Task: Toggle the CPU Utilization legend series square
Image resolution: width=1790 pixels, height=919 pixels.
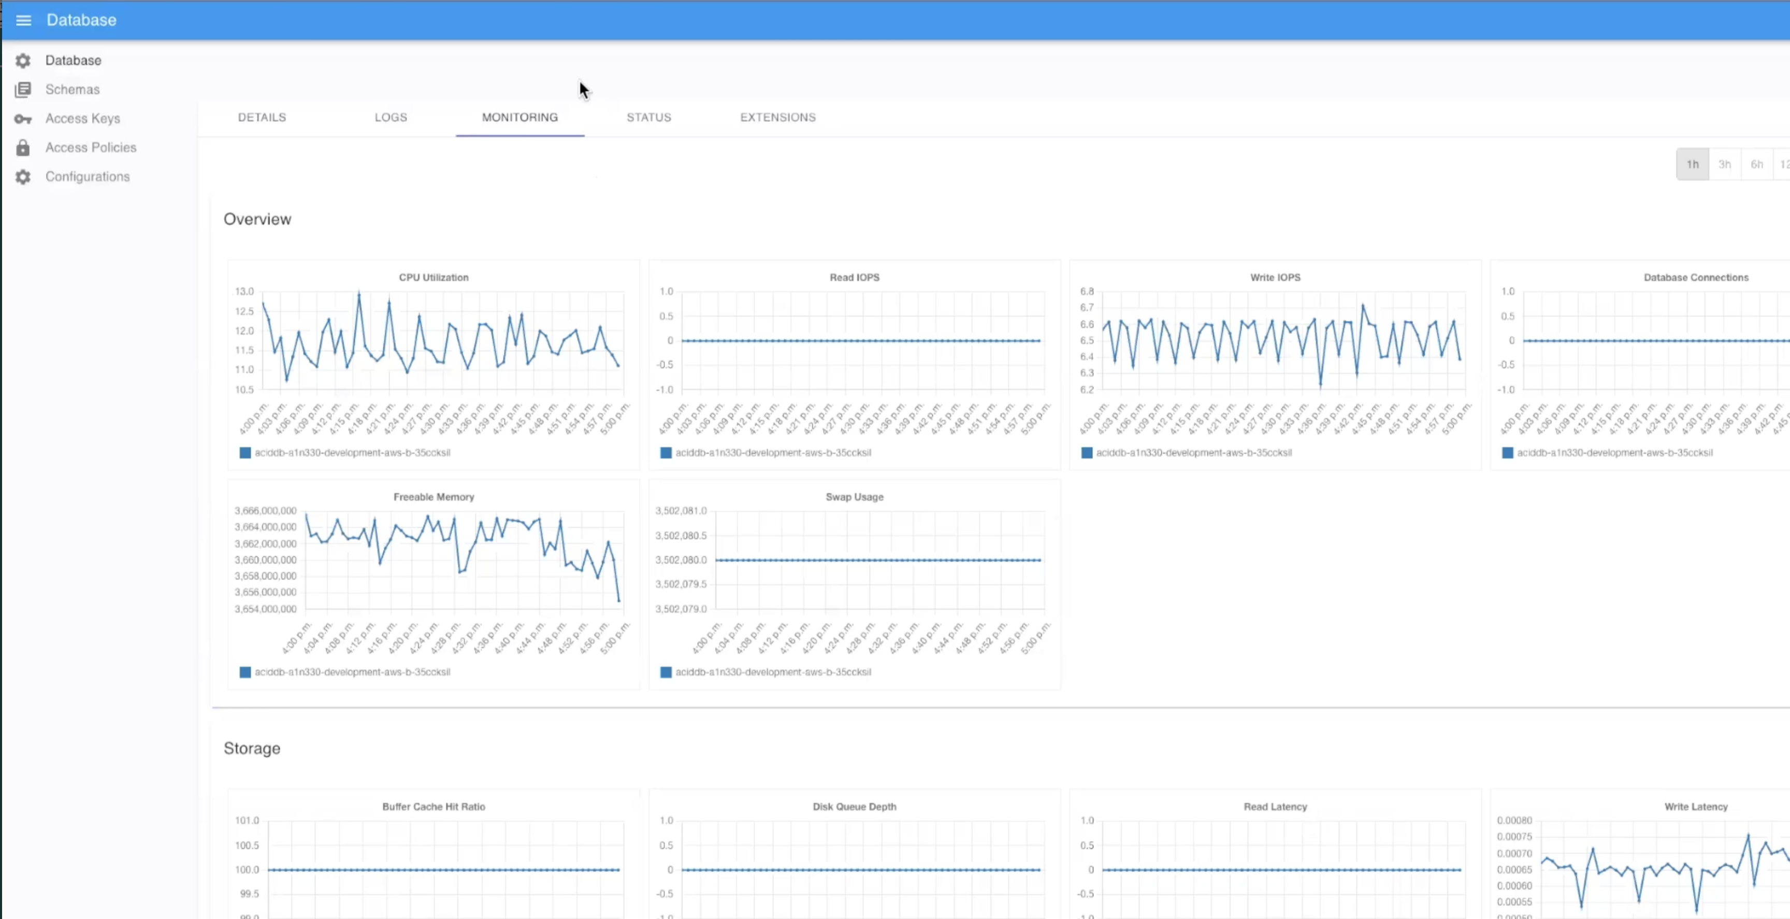Action: coord(244,453)
